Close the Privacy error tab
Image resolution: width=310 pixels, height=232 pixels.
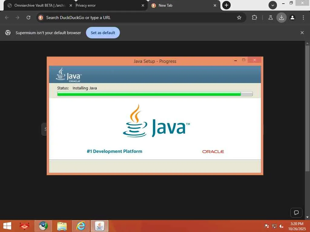pyautogui.click(x=143, y=5)
